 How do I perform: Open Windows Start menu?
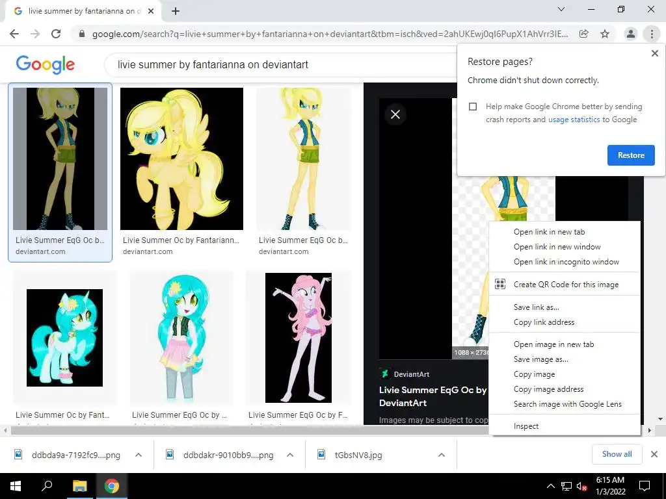click(x=16, y=486)
